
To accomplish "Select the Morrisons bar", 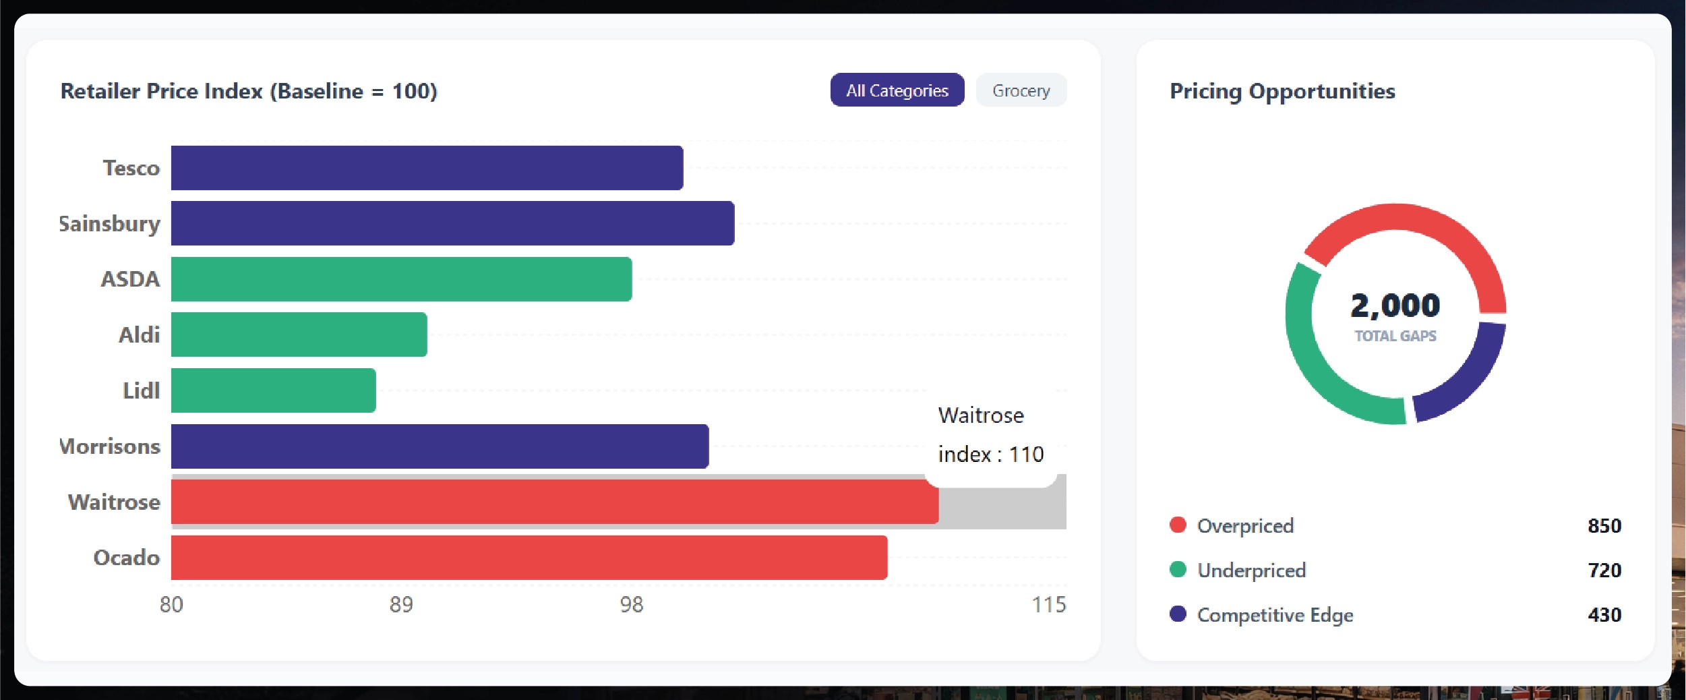I will pyautogui.click(x=440, y=446).
